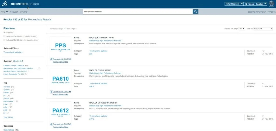Open the REQUEST menu item
This screenshot has height=131, width=276.
click(x=14, y=12)
